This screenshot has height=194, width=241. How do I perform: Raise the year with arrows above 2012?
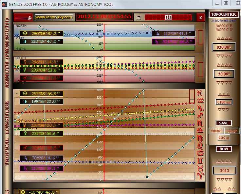pos(224,161)
